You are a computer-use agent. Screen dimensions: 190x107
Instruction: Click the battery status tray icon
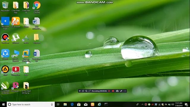pyautogui.click(x=169, y=104)
